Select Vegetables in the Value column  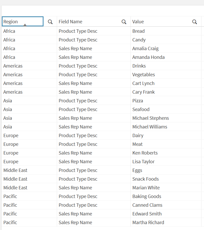144,75
